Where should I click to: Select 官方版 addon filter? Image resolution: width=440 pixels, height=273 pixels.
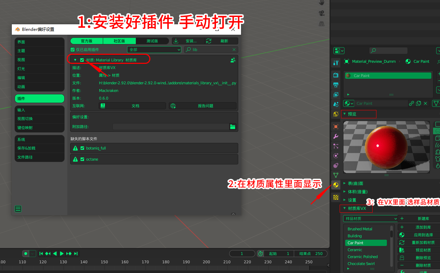tap(86, 41)
